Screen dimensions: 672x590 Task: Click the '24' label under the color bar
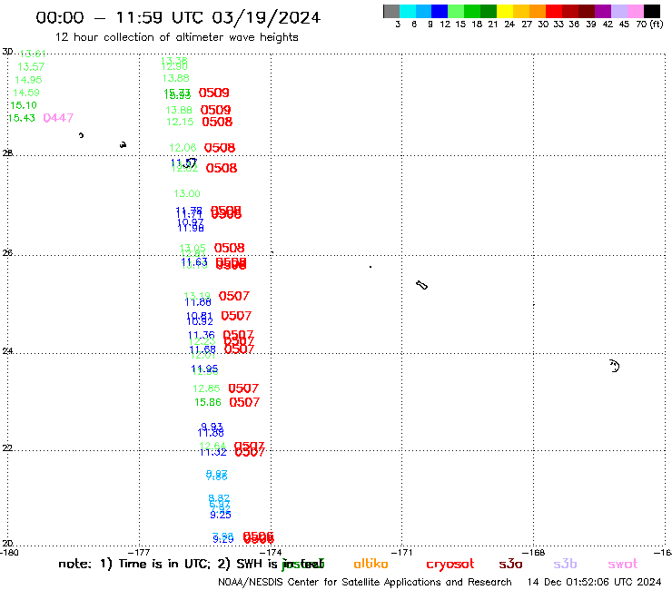(509, 25)
